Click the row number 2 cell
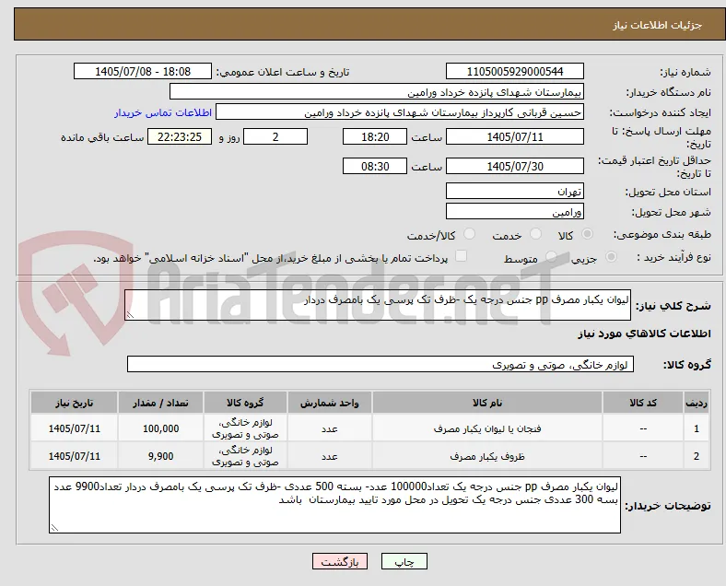 pyautogui.click(x=696, y=456)
